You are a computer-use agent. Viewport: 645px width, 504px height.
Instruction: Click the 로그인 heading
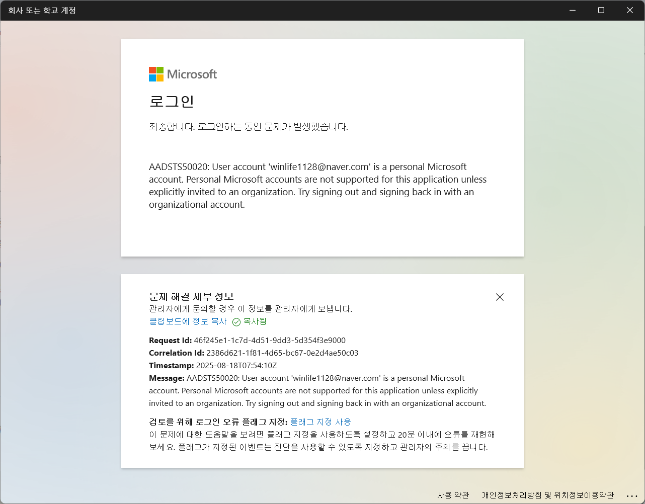pos(172,101)
